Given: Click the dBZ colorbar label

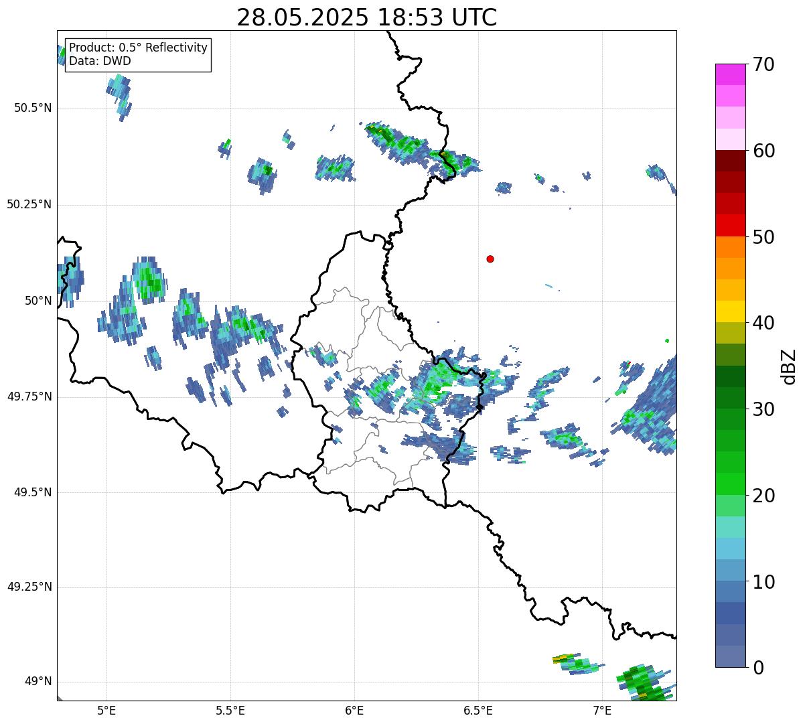Looking at the screenshot, I should pyautogui.click(x=790, y=366).
